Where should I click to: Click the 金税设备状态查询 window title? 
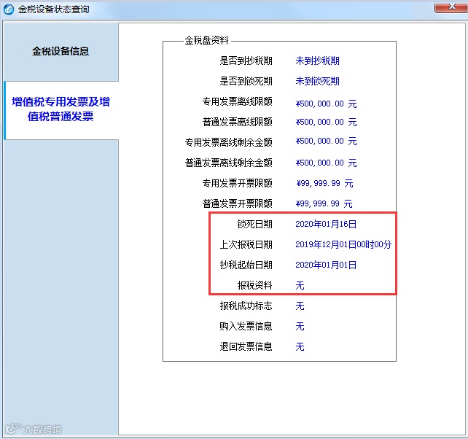click(54, 9)
